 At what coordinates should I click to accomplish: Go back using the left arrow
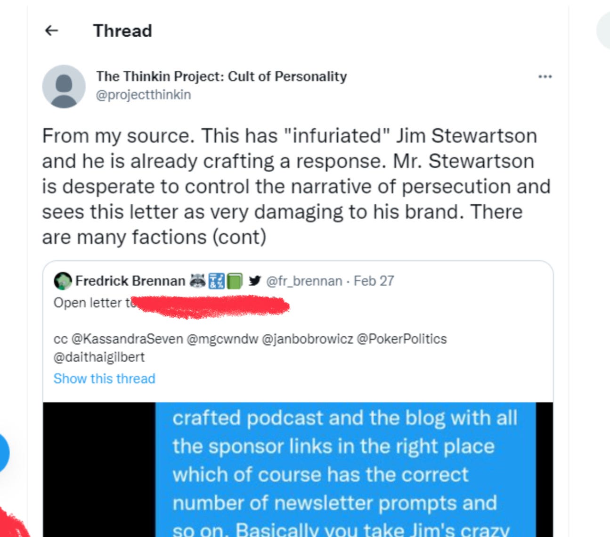(x=51, y=31)
